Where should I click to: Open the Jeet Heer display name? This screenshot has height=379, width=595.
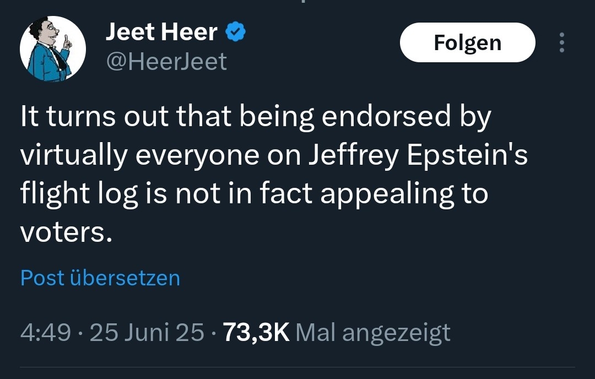[161, 33]
